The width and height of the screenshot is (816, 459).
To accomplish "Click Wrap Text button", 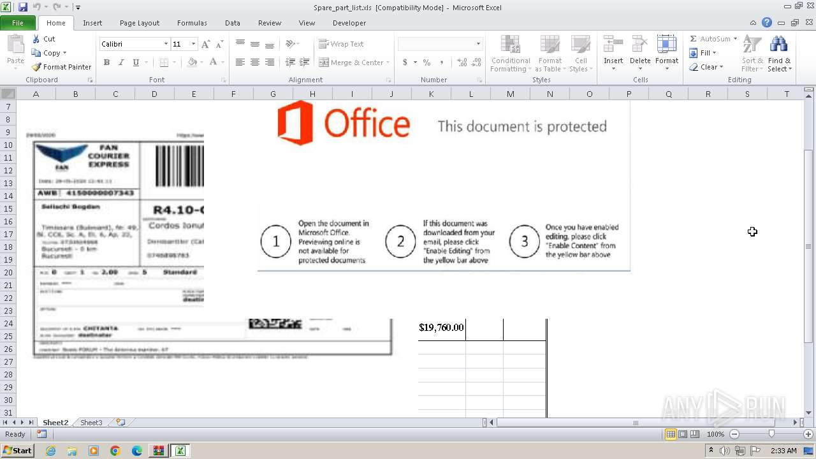I will click(342, 44).
